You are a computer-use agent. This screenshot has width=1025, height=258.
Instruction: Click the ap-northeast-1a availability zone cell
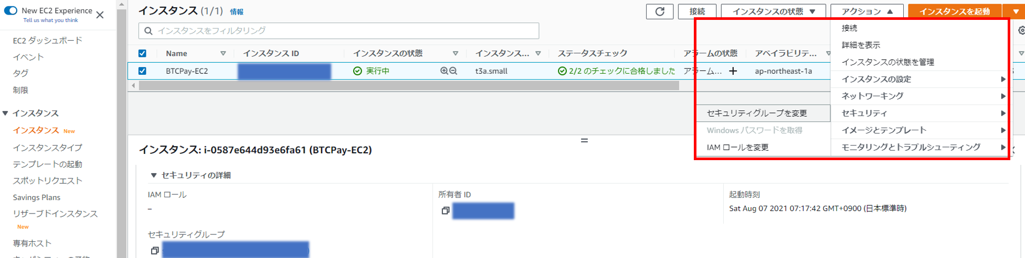click(783, 71)
